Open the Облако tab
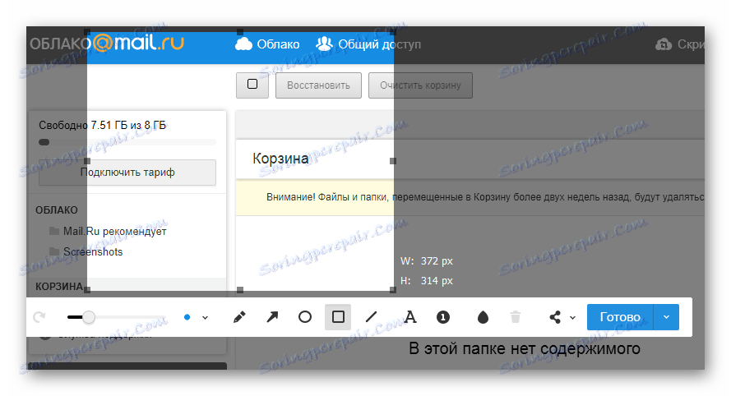 267,44
